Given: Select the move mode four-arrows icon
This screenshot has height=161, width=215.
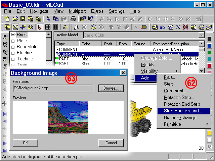Looking at the screenshot, I should (23, 27).
